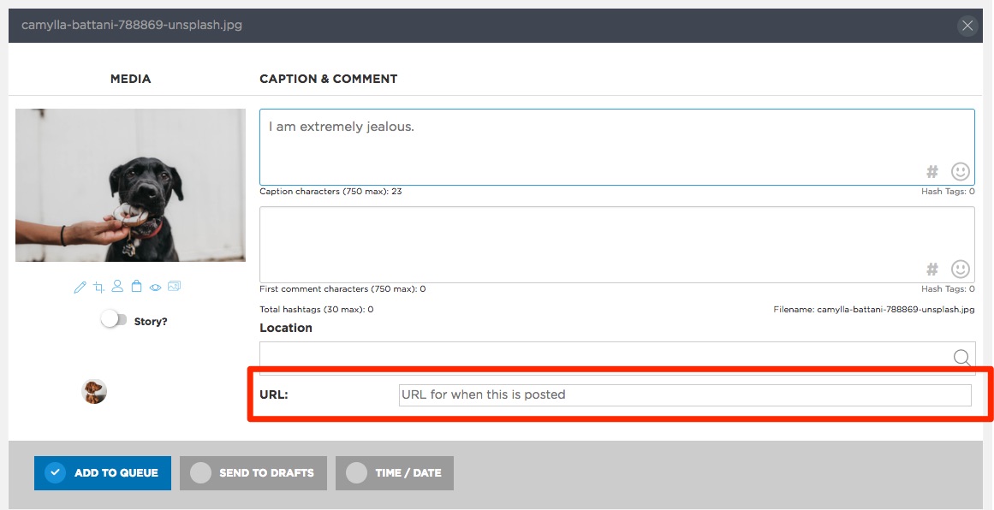Click 'First comment characters (750 max): 0' text
This screenshot has height=510, width=994.
[343, 289]
